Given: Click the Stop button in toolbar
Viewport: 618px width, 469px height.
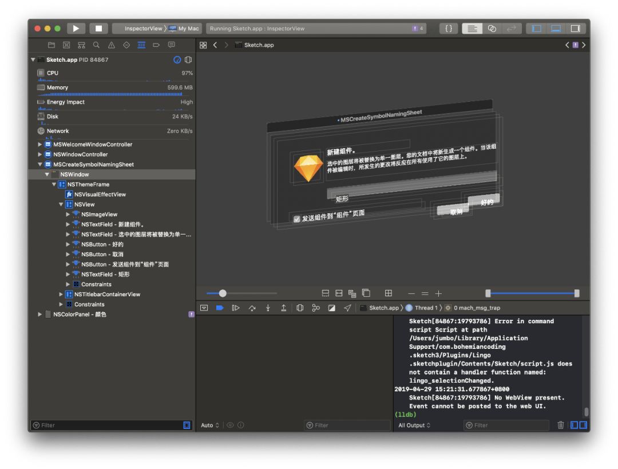Looking at the screenshot, I should [x=98, y=29].
